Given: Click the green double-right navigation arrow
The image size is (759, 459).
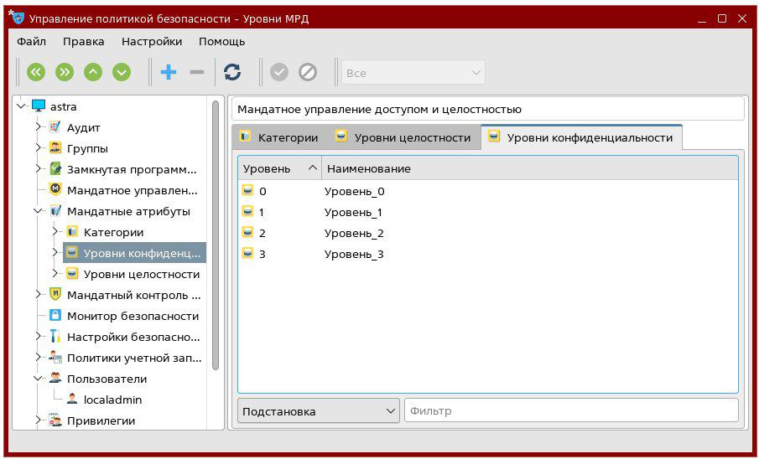Looking at the screenshot, I should 65,73.
